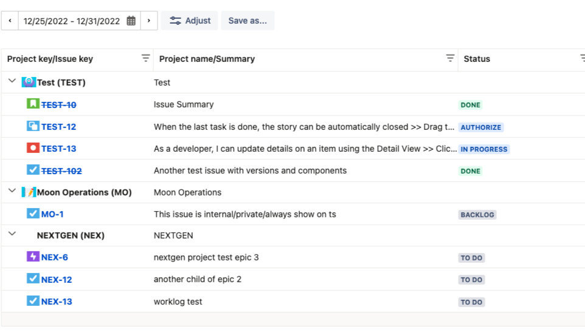Viewport: 585px width, 332px height.
Task: Open filter menu for Project name/Summary column
Action: pyautogui.click(x=450, y=58)
